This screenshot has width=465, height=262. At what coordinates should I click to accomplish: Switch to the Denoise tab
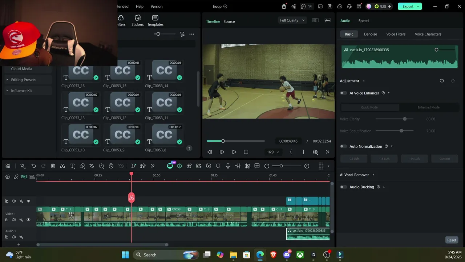[x=370, y=34]
